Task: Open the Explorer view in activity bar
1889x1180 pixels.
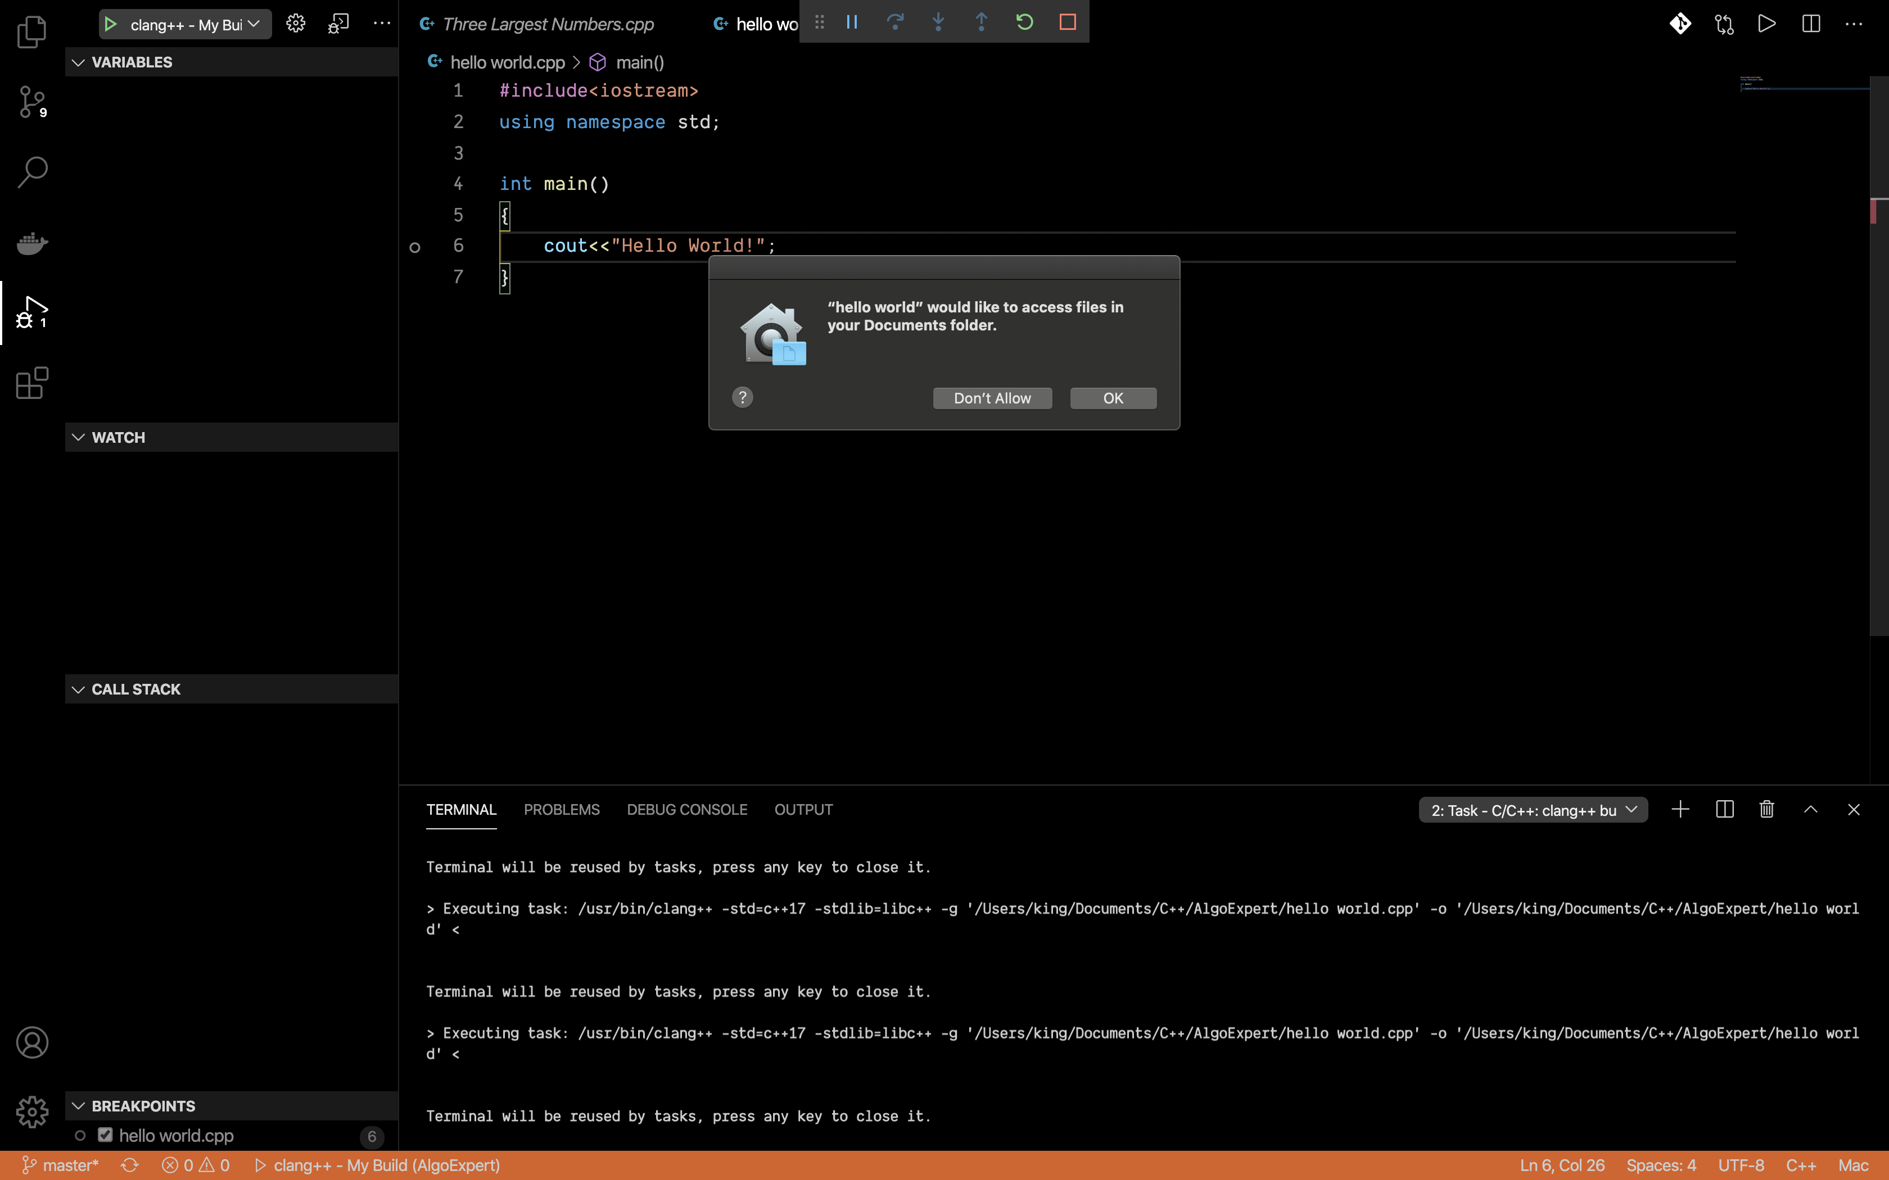Action: [32, 32]
